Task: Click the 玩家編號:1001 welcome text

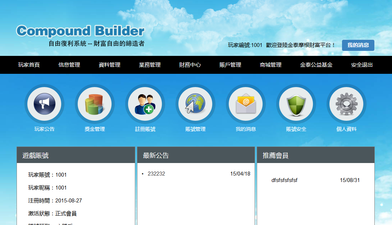Action: pos(245,45)
